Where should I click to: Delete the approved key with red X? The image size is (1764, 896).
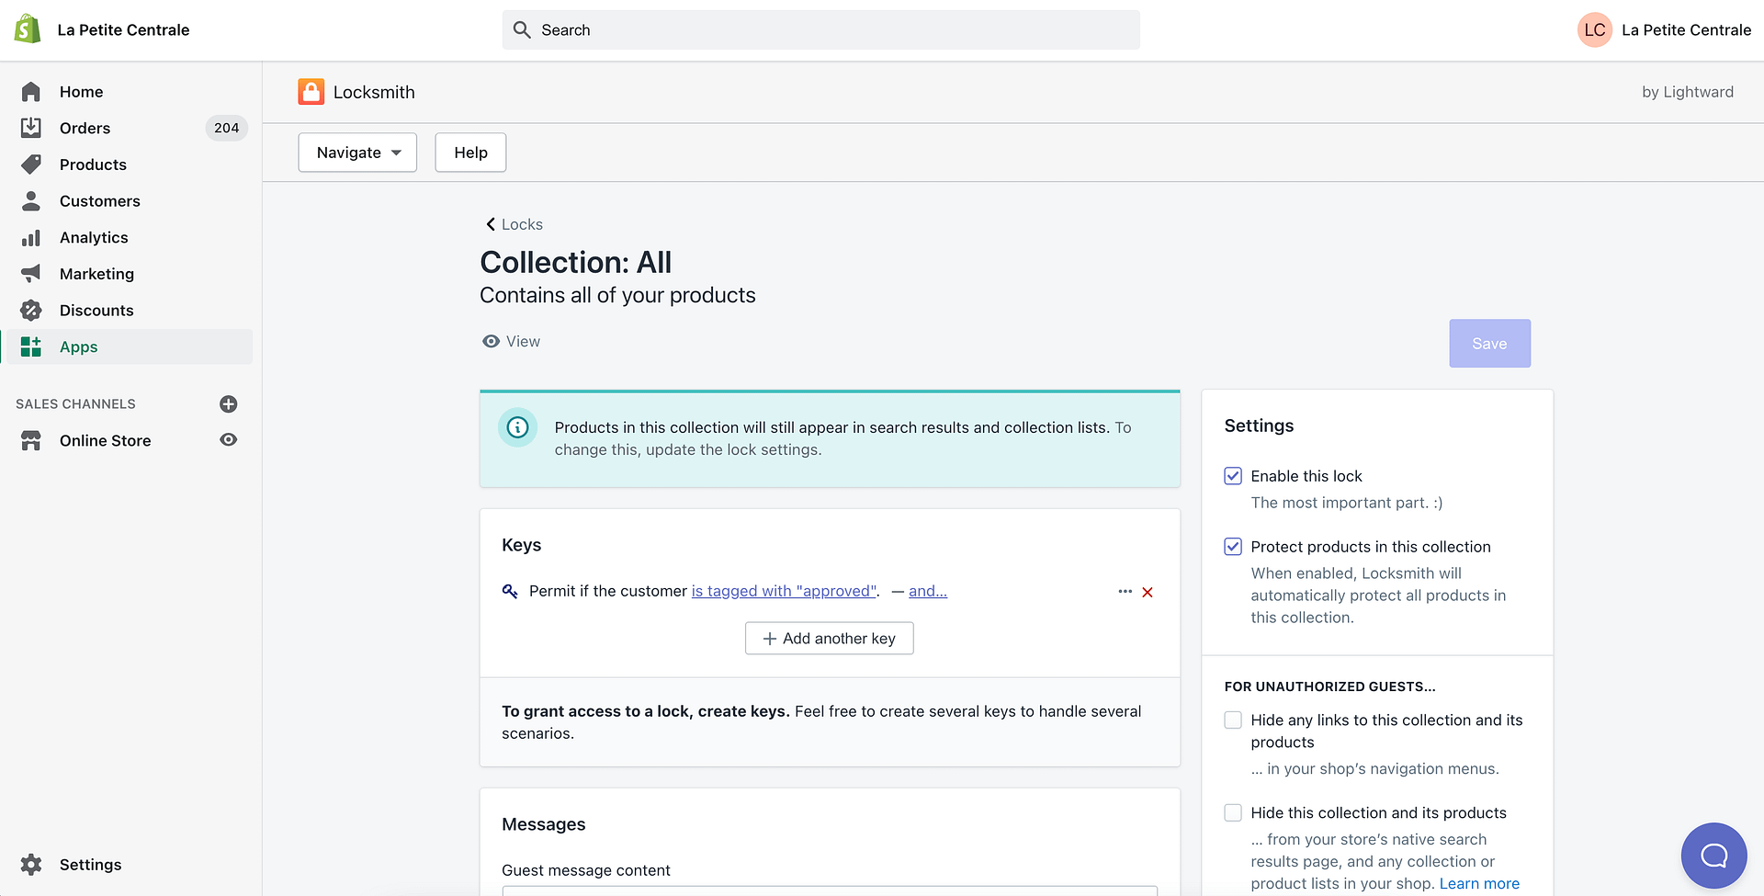(x=1148, y=592)
